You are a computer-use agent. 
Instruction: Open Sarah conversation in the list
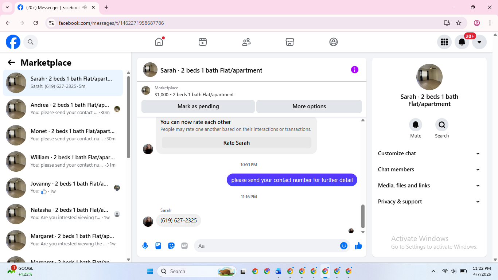[63, 83]
